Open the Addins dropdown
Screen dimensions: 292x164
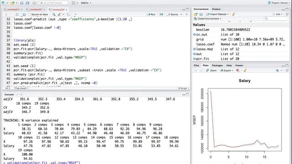point(86,3)
